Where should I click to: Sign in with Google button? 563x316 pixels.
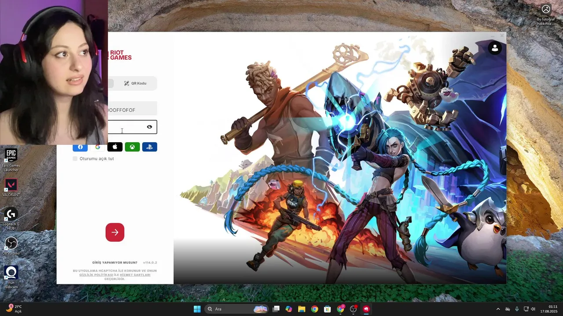[98, 147]
